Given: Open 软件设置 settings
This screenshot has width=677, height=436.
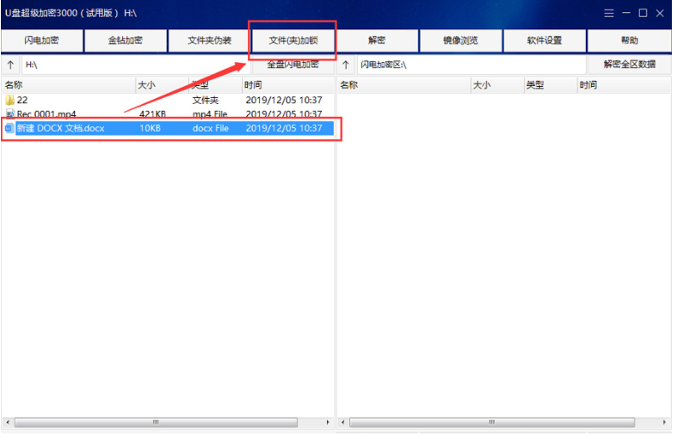Looking at the screenshot, I should point(545,40).
